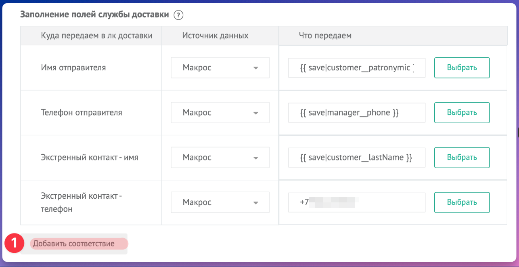Click Выбрать for Экстренный контакт - телефон
This screenshot has height=267, width=519.
(462, 202)
